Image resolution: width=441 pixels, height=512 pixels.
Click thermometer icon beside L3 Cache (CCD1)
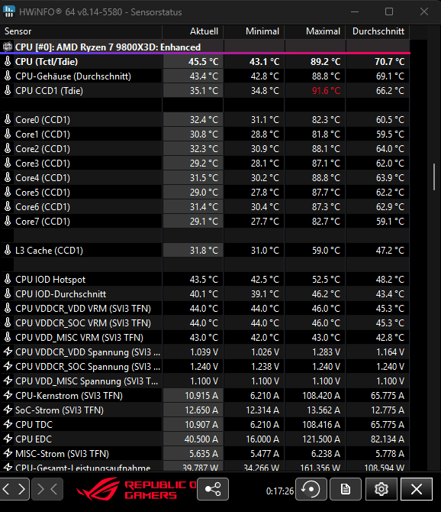point(8,250)
